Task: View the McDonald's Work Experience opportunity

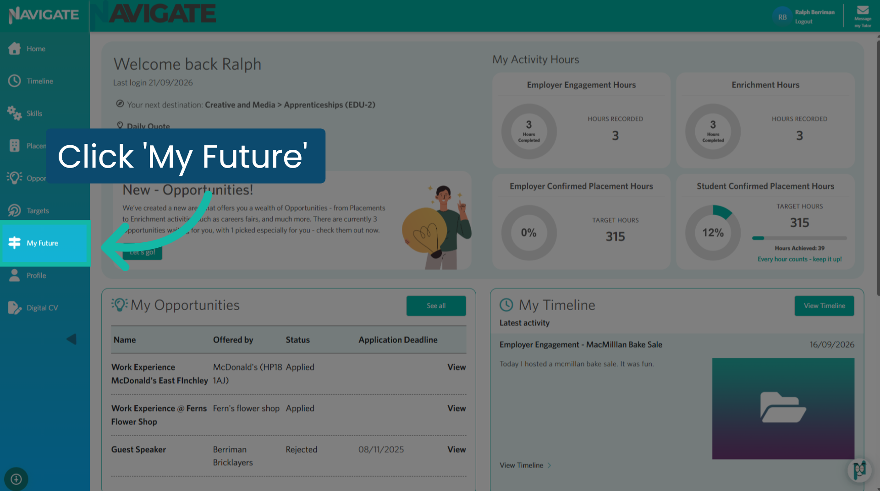Action: tap(456, 367)
